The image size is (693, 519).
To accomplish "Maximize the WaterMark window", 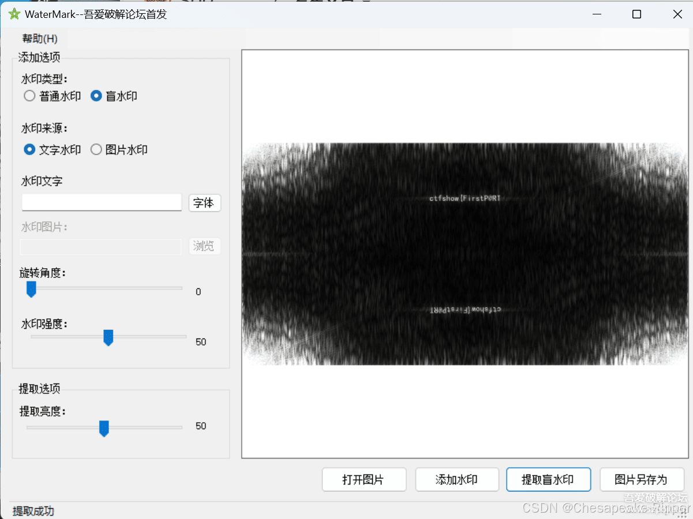I will 636,14.
